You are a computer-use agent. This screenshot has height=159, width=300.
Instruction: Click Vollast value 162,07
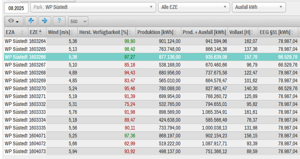click(251, 41)
